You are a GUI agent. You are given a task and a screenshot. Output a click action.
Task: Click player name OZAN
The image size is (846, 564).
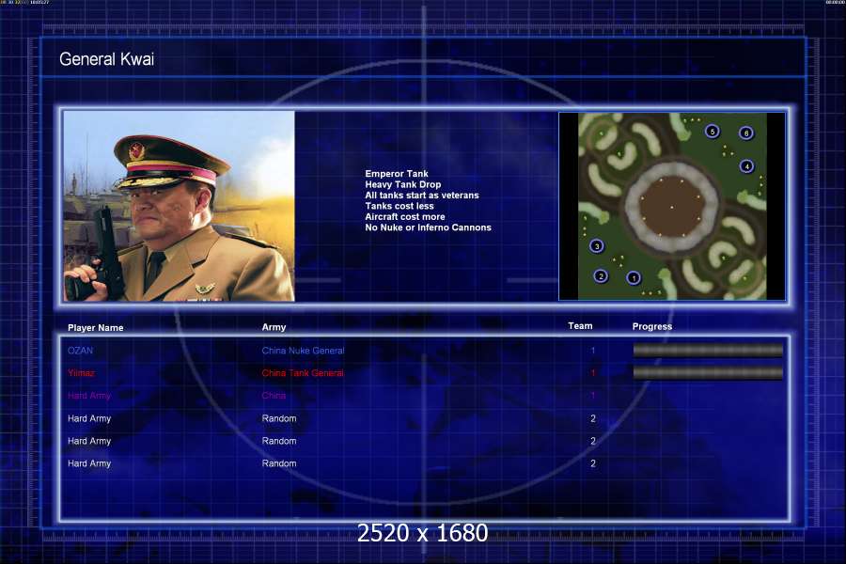(x=81, y=351)
